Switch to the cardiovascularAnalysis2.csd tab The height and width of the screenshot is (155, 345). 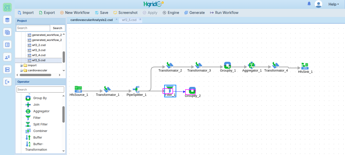[91, 20]
